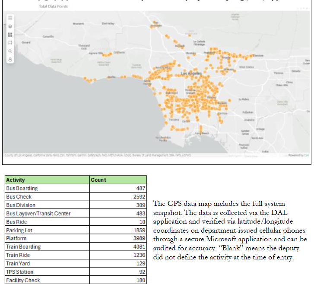
Task: Click the Oxnard label on the map
Action: [26, 42]
